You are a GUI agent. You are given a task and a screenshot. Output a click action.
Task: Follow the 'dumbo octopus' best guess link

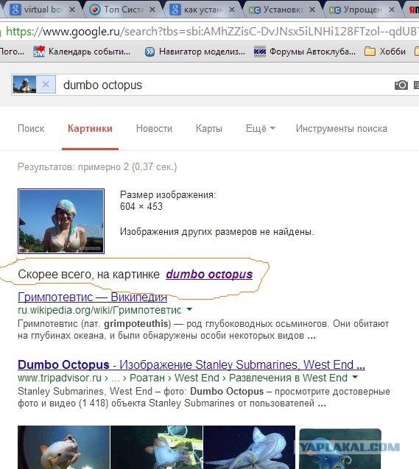(x=209, y=275)
